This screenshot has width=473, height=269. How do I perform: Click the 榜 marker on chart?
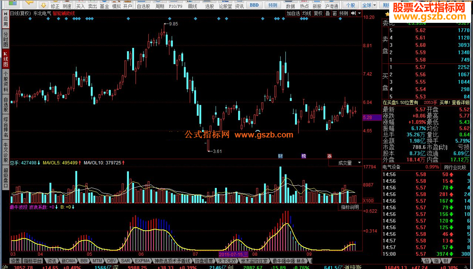click(x=304, y=156)
